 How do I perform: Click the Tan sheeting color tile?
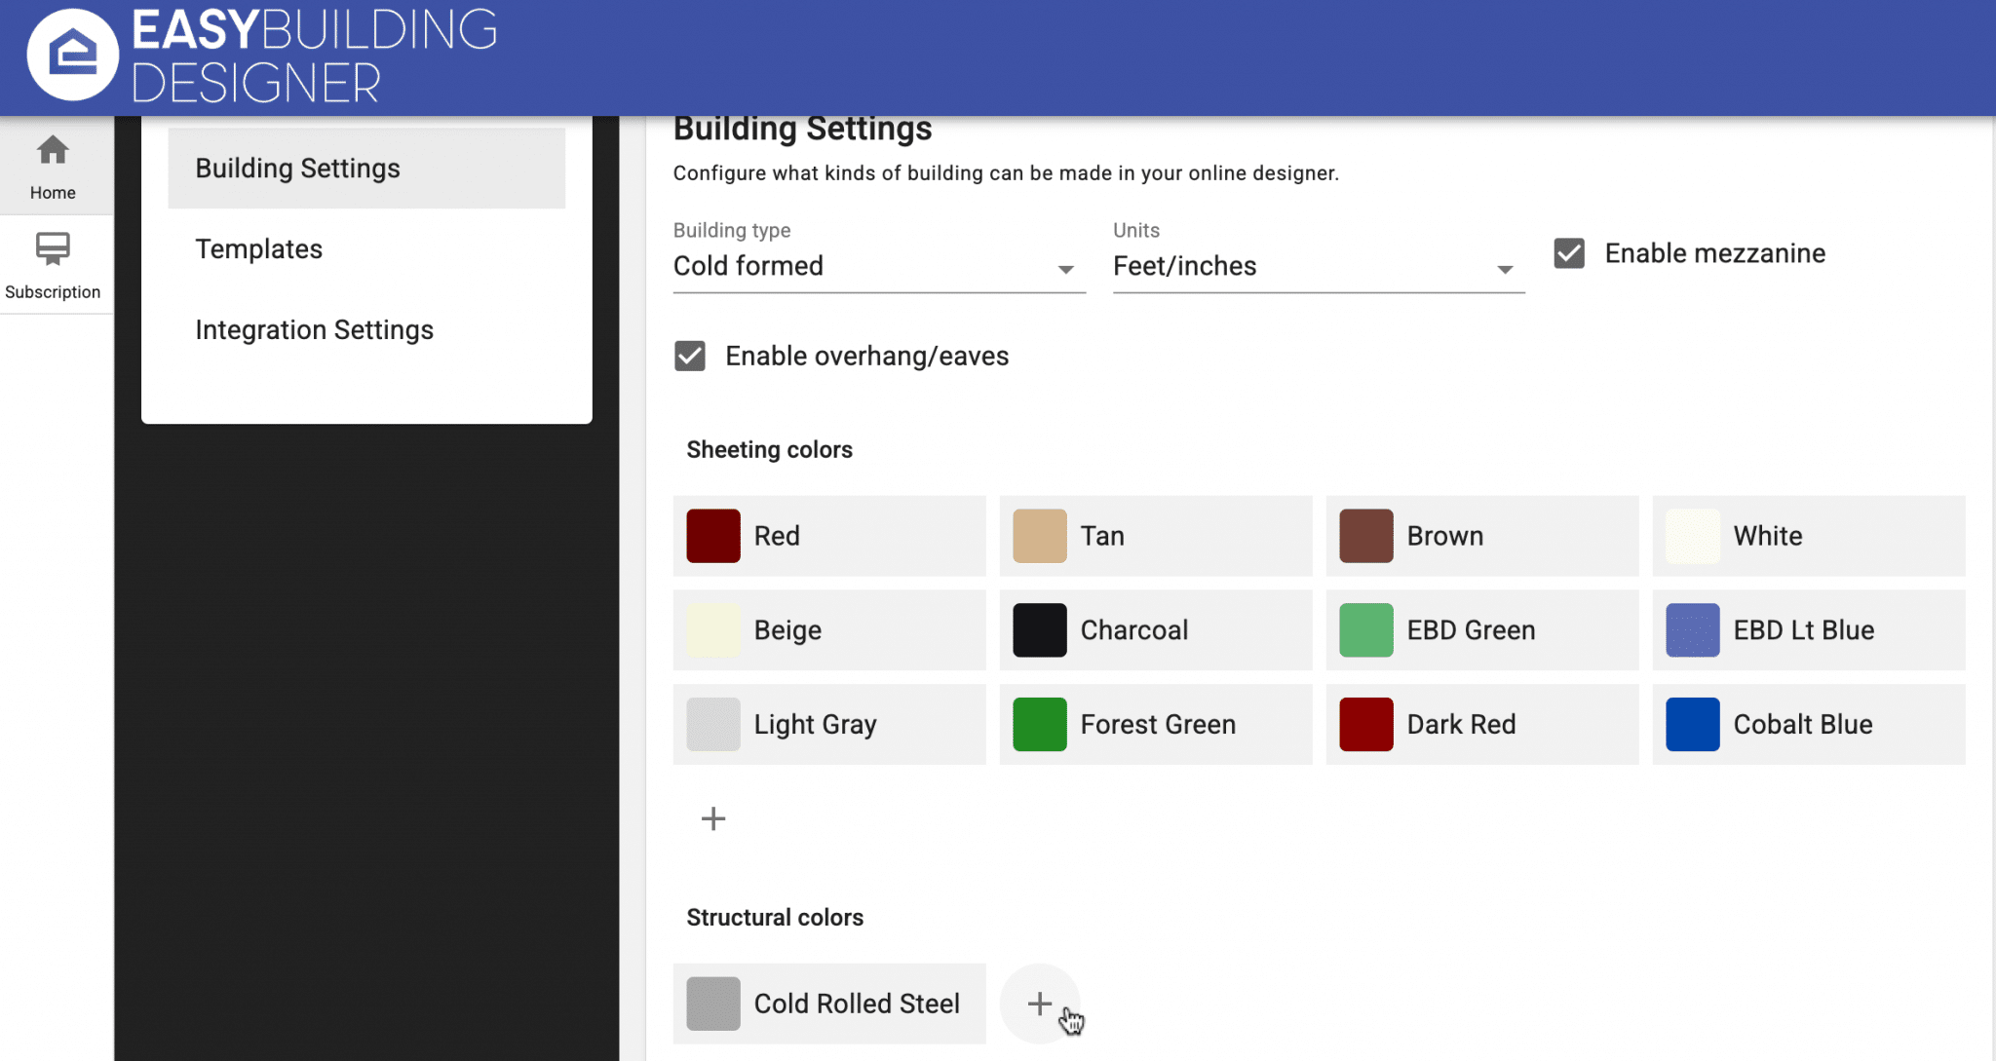[x=1156, y=536]
